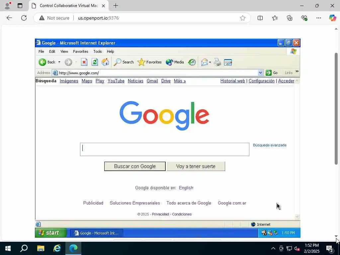This screenshot has height=255, width=340.
Task: Click the XP start button
Action: click(x=51, y=233)
